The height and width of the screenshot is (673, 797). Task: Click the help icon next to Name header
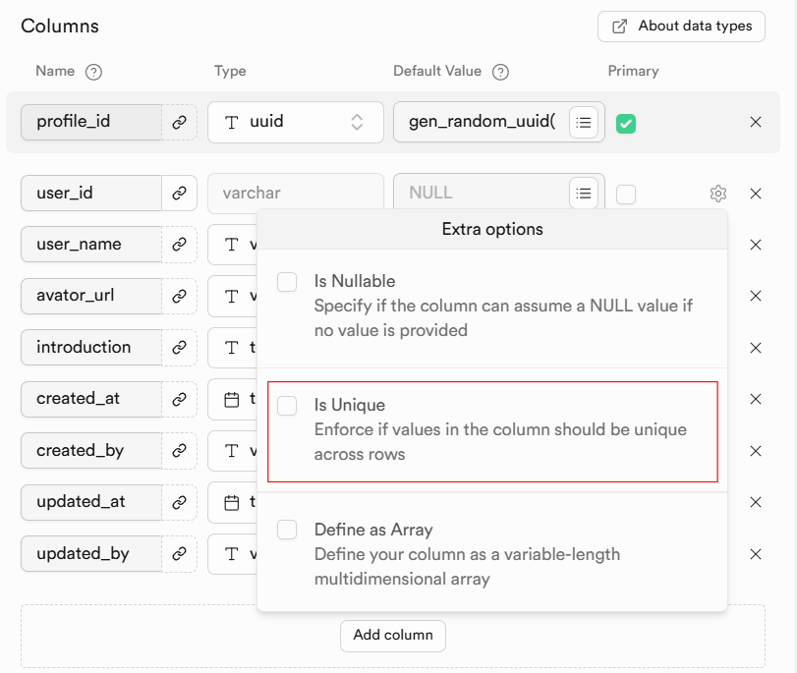click(x=94, y=72)
